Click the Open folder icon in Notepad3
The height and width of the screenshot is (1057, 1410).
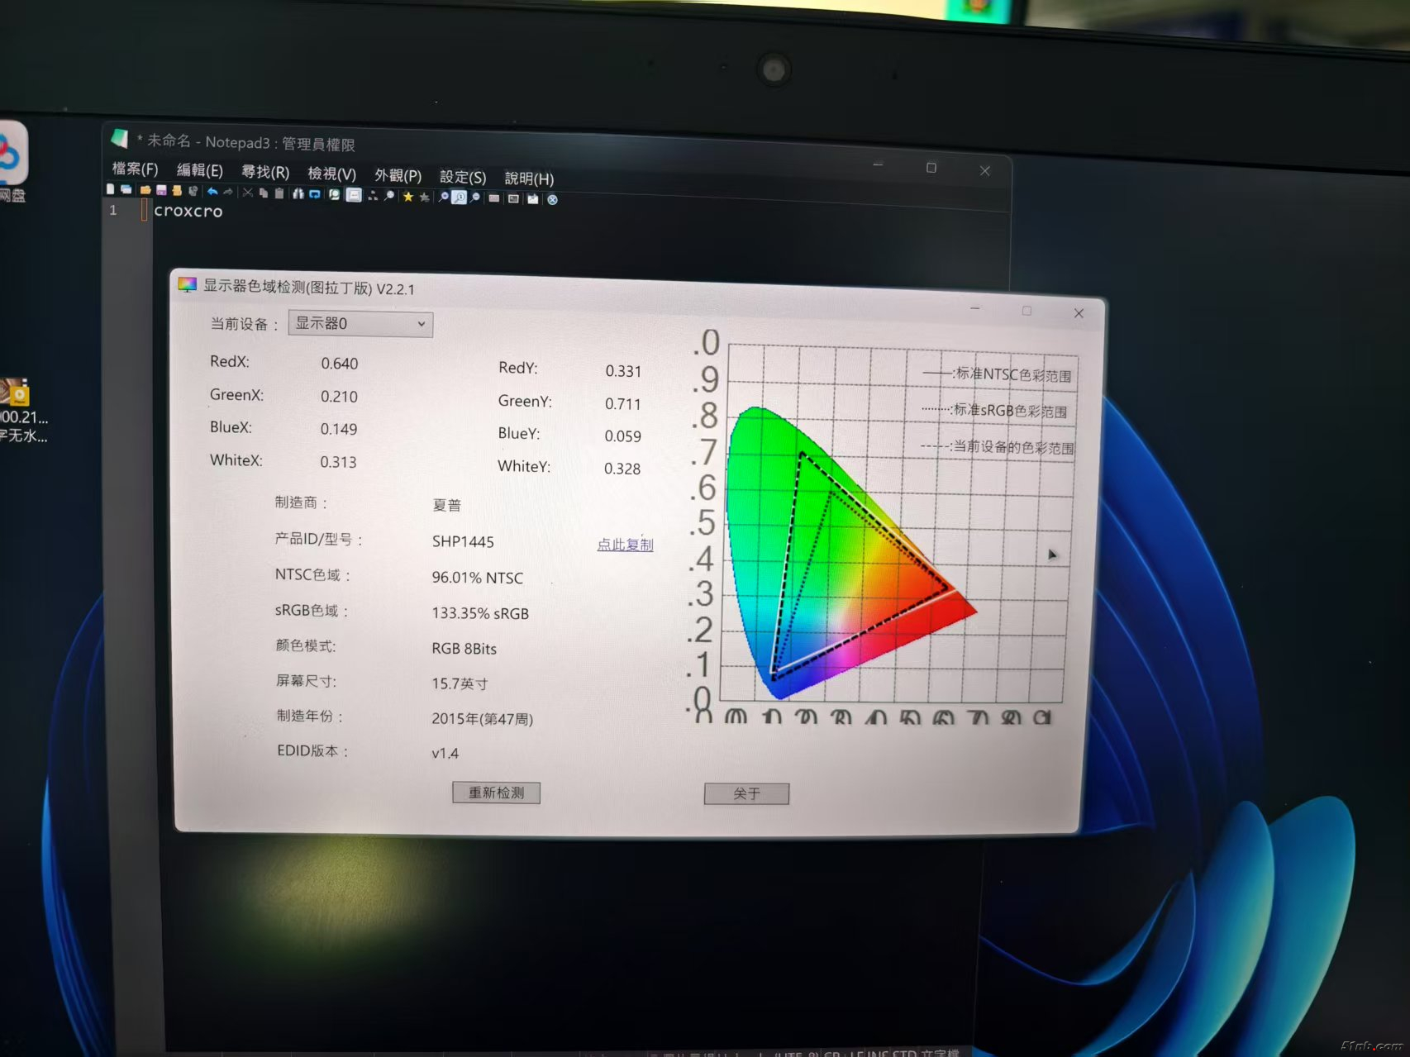click(145, 190)
